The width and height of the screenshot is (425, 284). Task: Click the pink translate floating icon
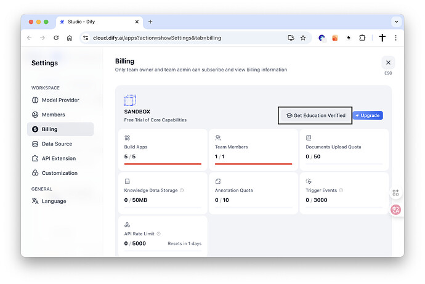pyautogui.click(x=396, y=210)
